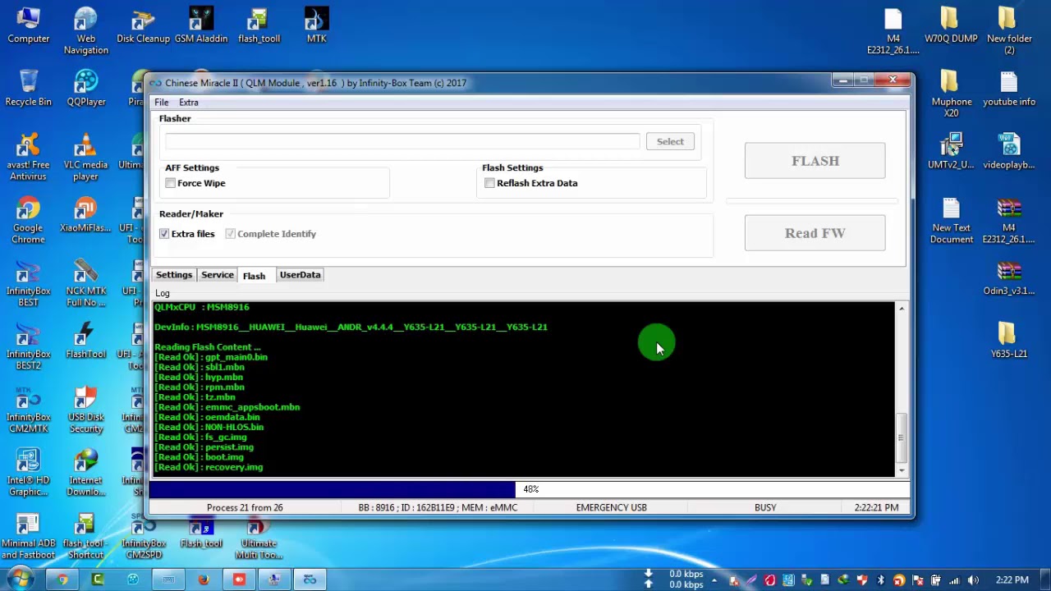The width and height of the screenshot is (1051, 591).
Task: Open the youtube info text file
Action: point(1009,89)
